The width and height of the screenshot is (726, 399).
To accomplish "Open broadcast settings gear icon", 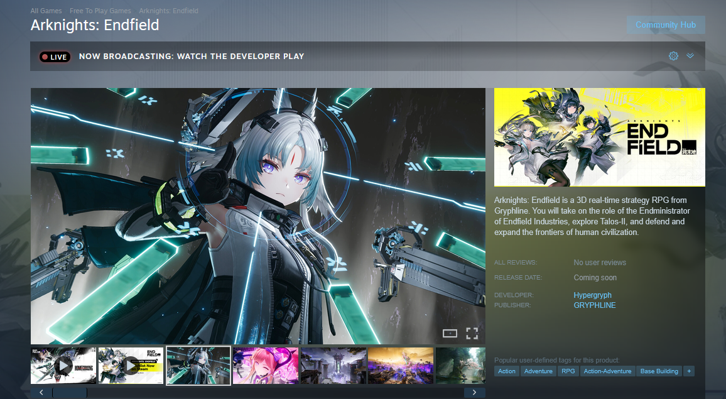I will pos(673,56).
